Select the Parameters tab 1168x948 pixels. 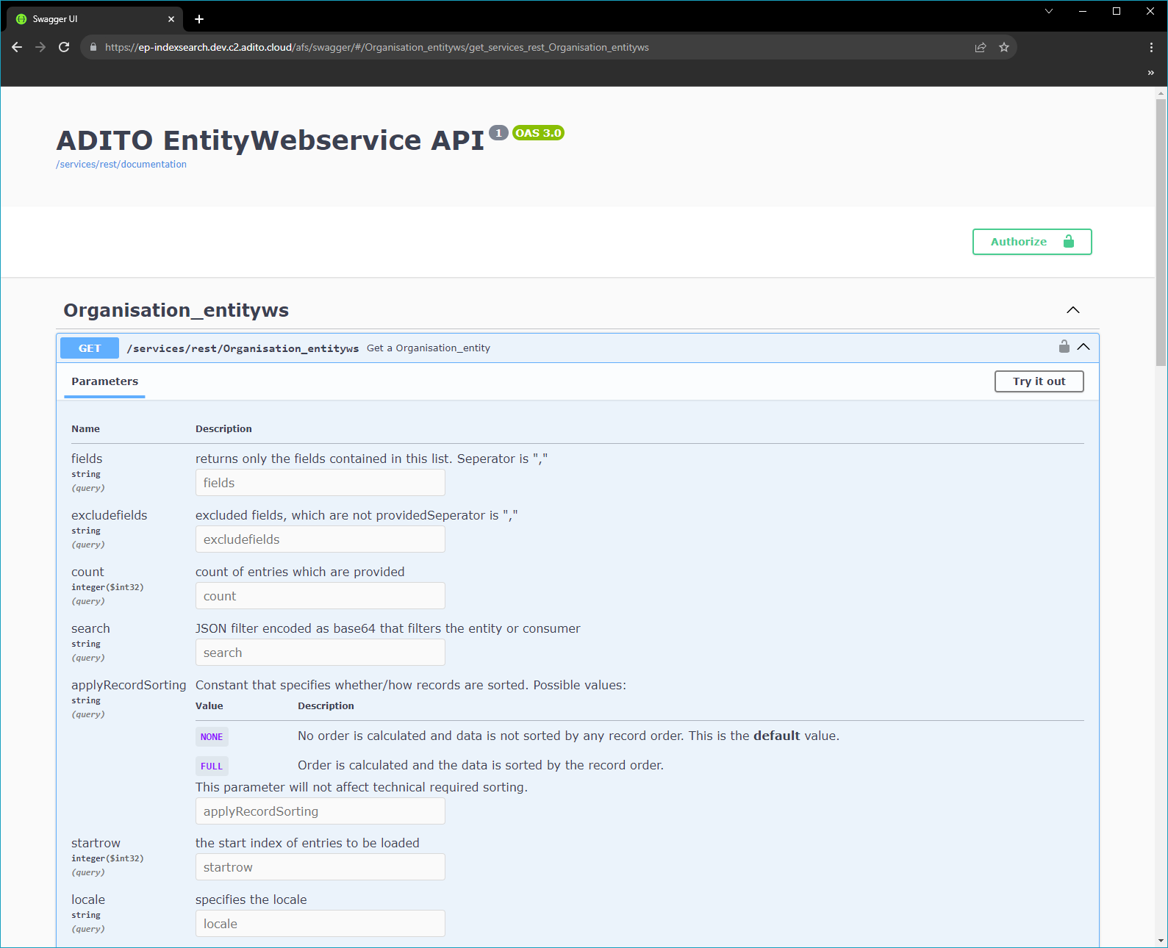point(104,381)
